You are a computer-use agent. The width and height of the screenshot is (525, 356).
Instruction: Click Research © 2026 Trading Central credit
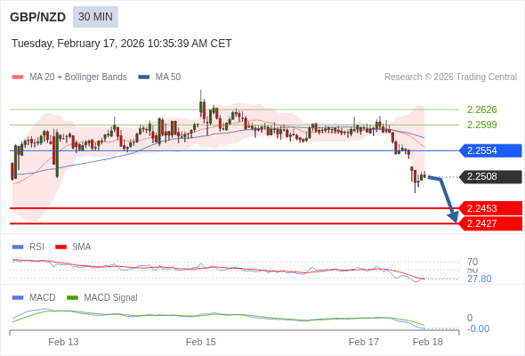pyautogui.click(x=450, y=77)
